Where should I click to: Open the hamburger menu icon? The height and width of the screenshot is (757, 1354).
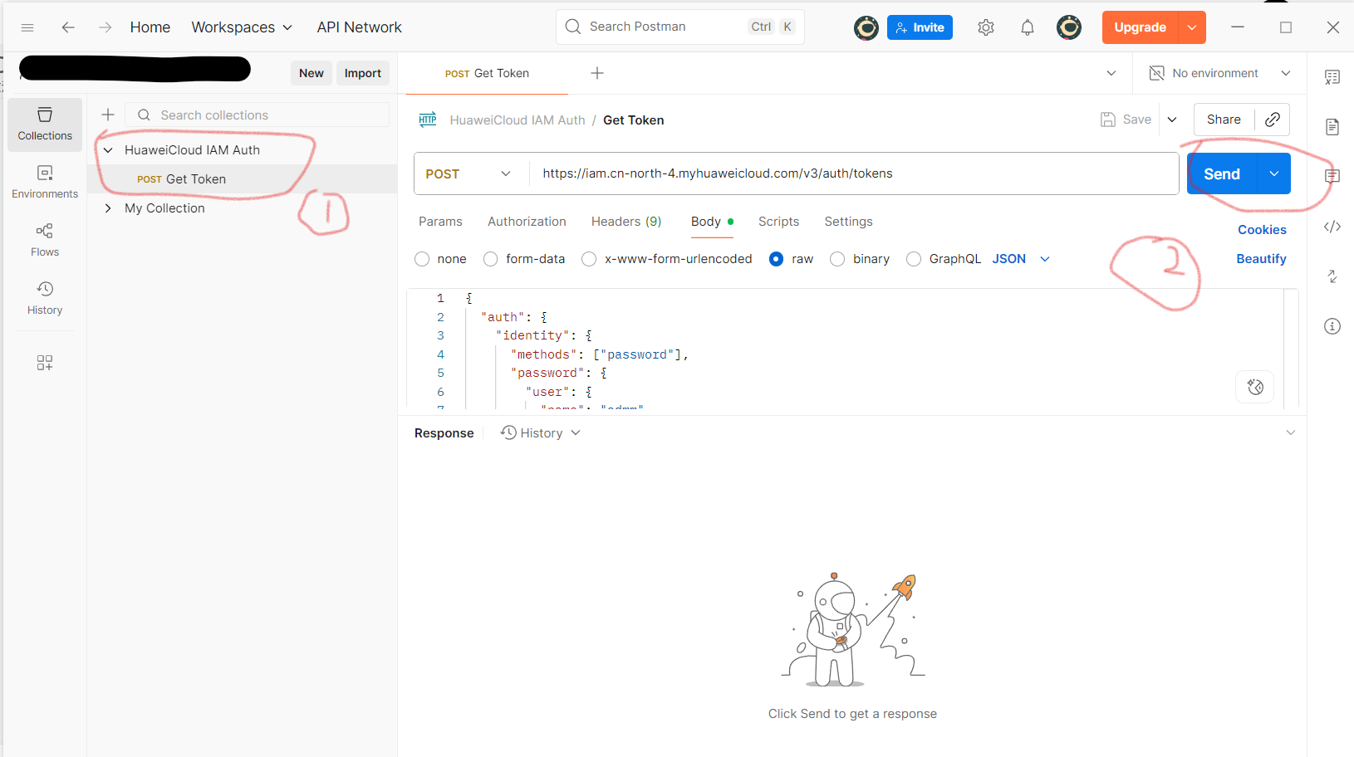click(27, 27)
